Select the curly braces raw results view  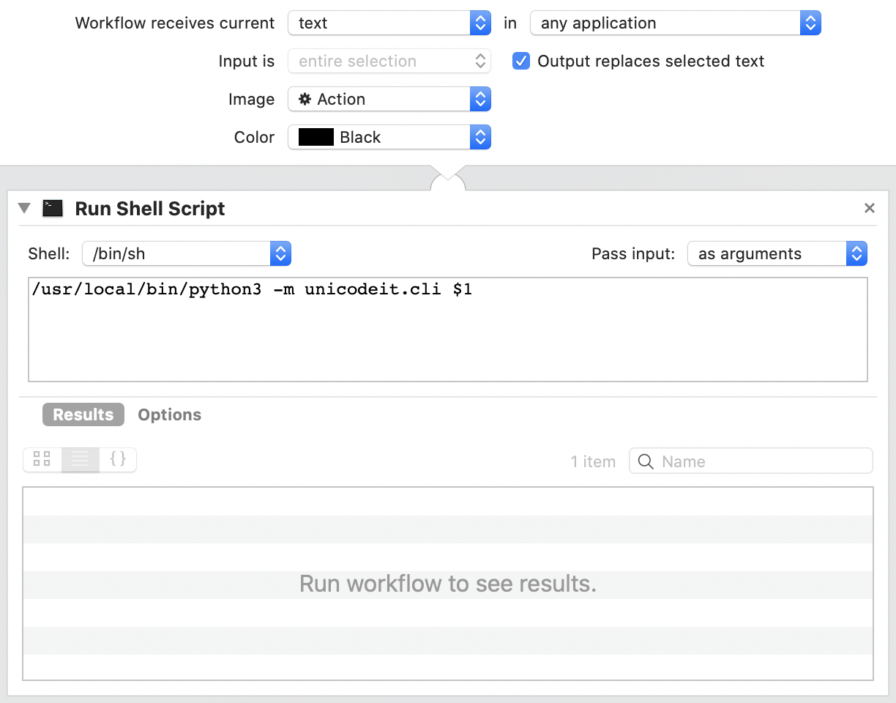point(118,460)
